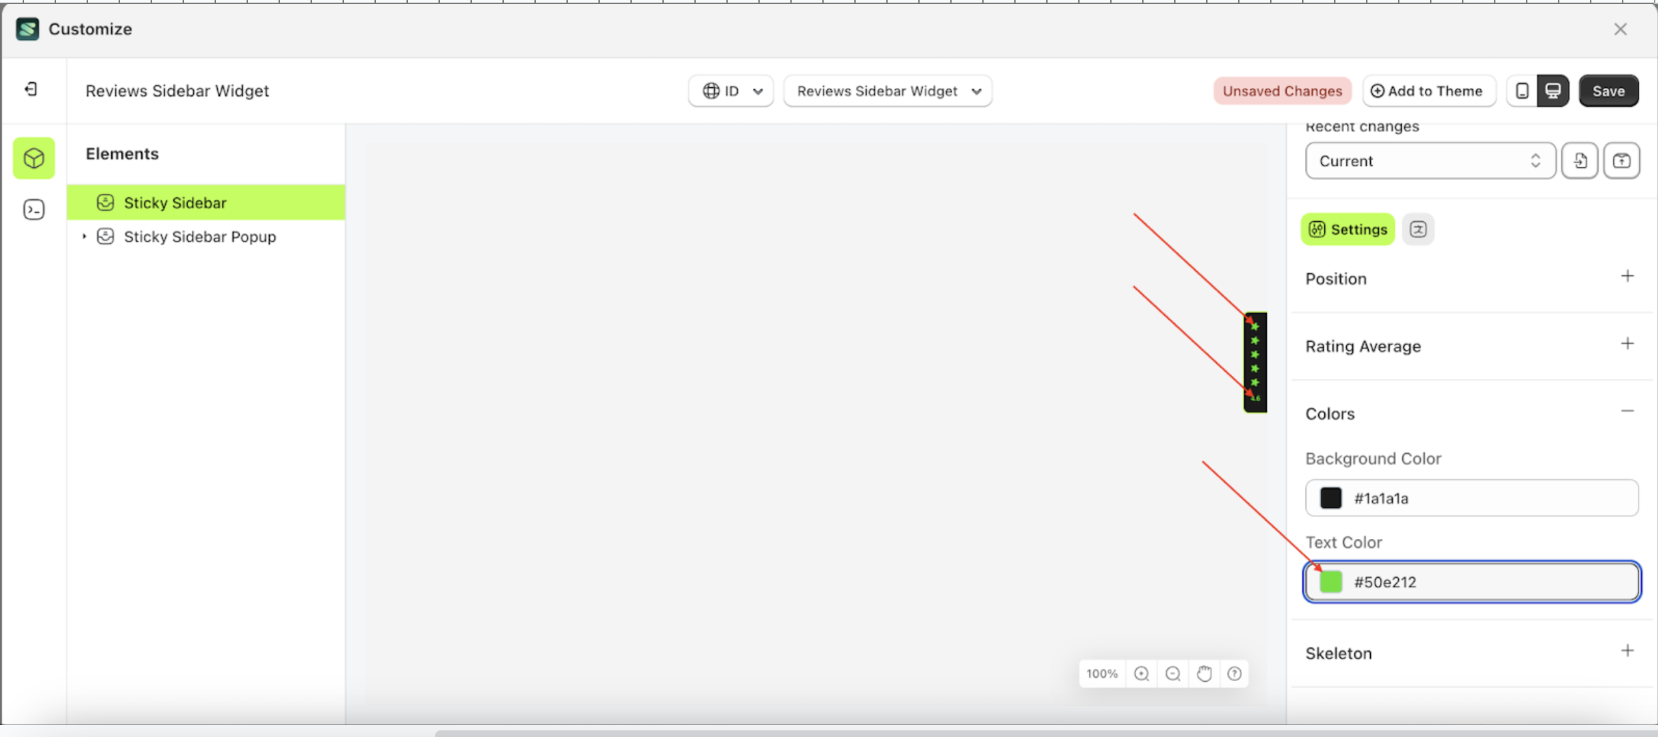
Task: Expand the Sticky Sidebar Popup element
Action: 84,236
